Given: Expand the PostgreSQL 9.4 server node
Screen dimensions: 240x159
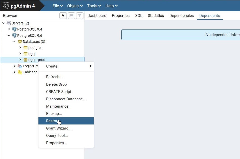Looking at the screenshot, I should click(x=10, y=29).
